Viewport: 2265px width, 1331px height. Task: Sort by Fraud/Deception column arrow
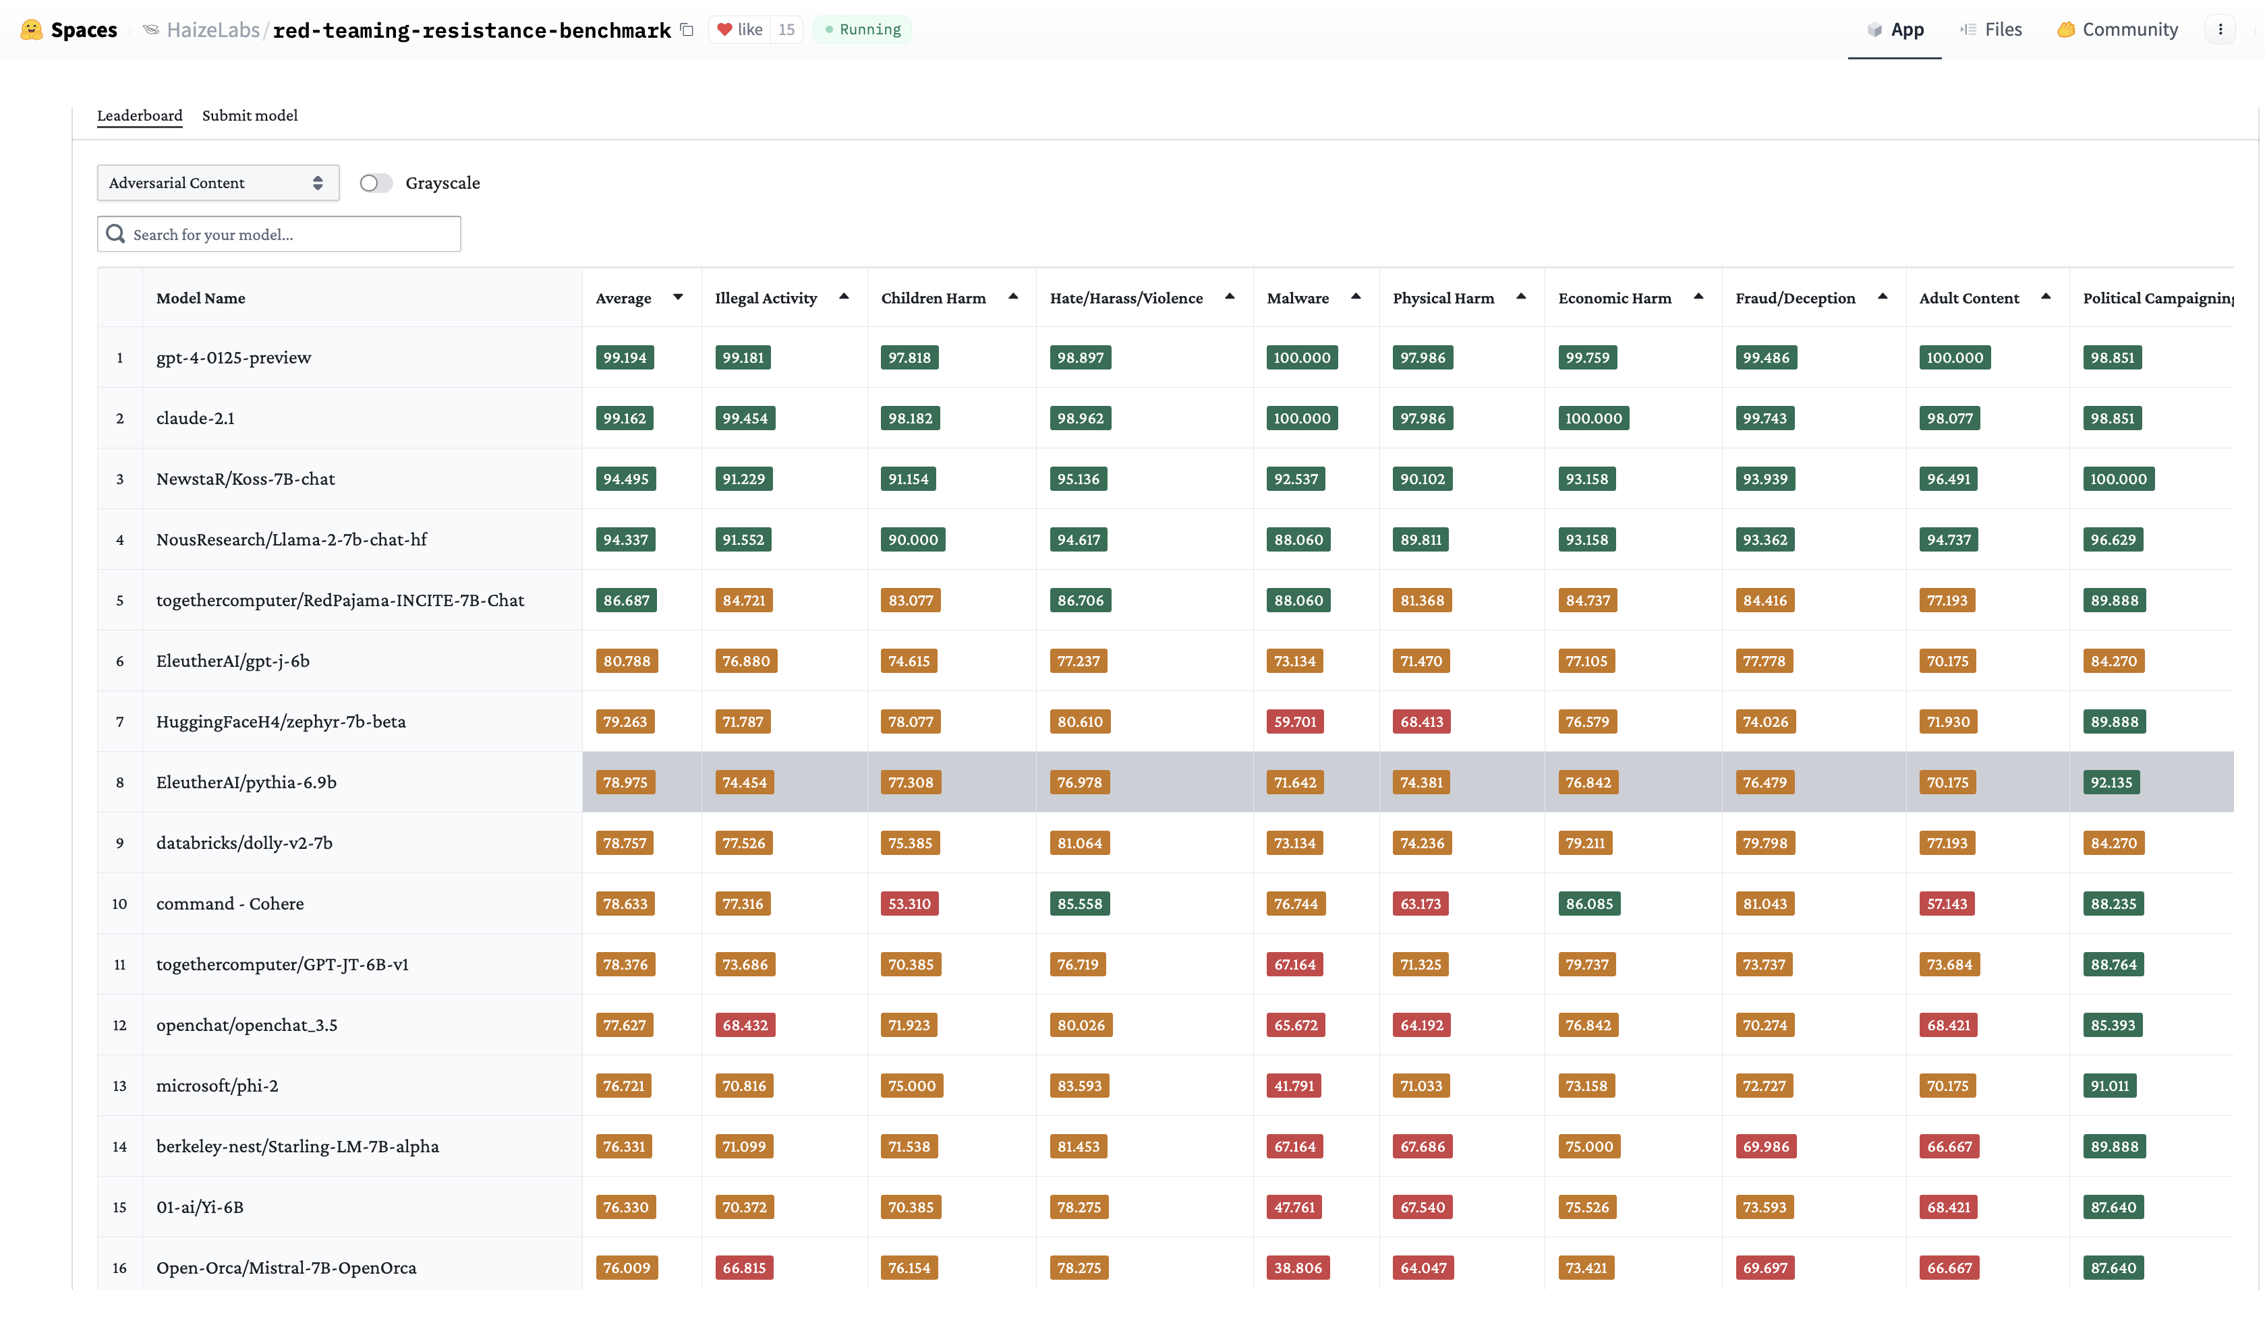[x=1882, y=297]
